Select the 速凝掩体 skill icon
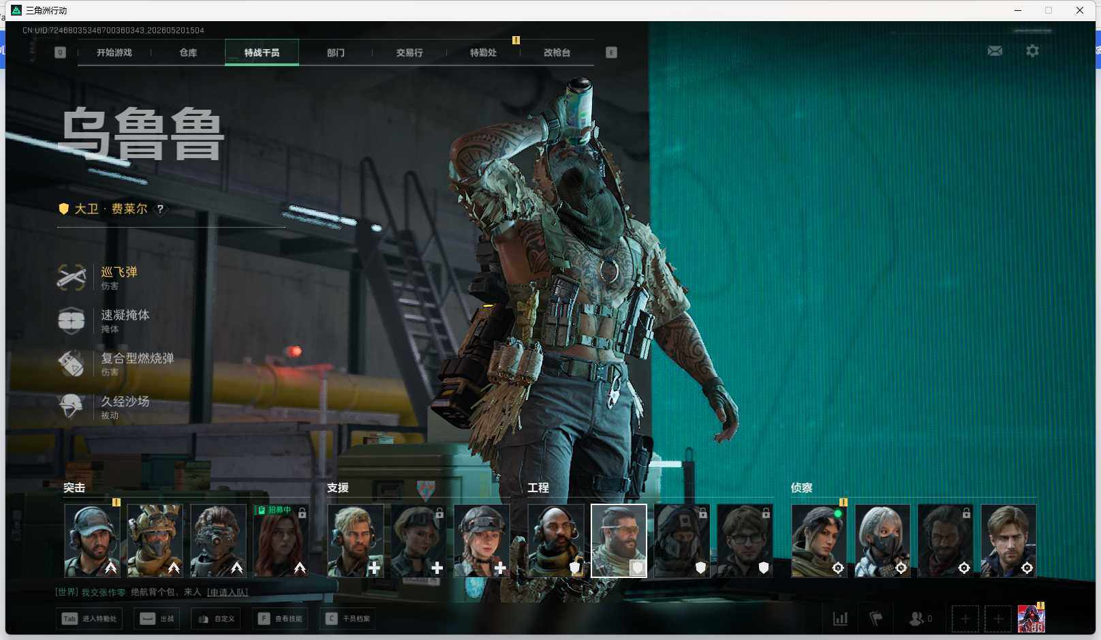Image resolution: width=1101 pixels, height=640 pixels. pyautogui.click(x=72, y=320)
